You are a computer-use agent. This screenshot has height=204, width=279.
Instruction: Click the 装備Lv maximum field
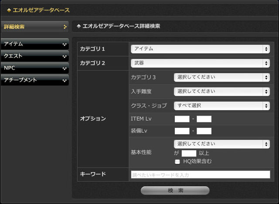click(204, 131)
